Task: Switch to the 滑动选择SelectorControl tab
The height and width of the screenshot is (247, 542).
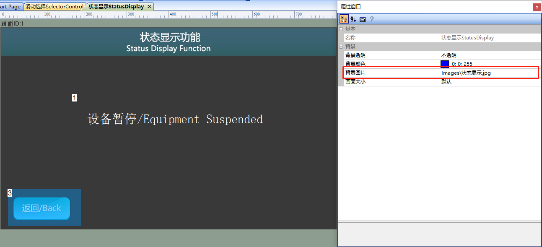Action: pyautogui.click(x=54, y=7)
